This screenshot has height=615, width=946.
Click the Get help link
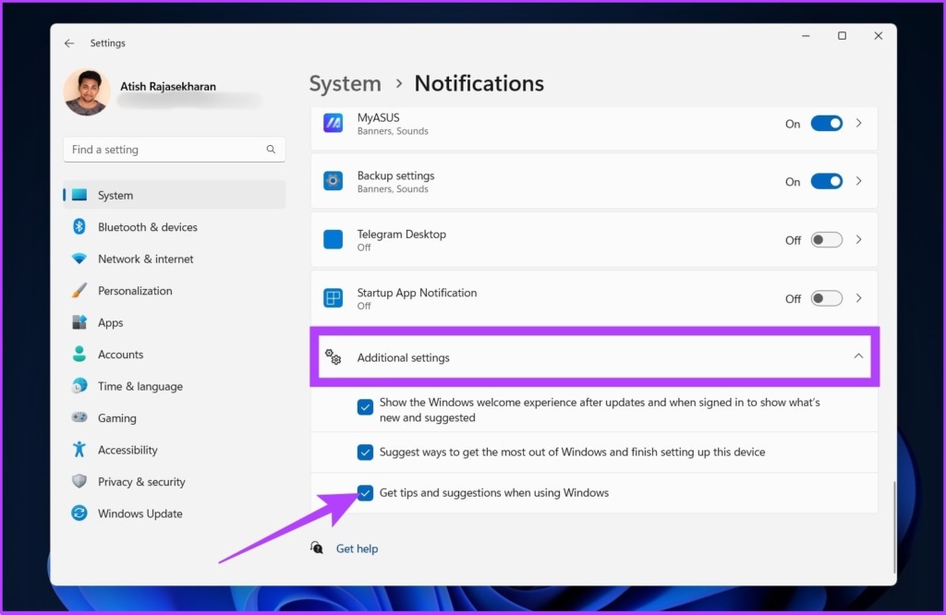[x=357, y=548]
